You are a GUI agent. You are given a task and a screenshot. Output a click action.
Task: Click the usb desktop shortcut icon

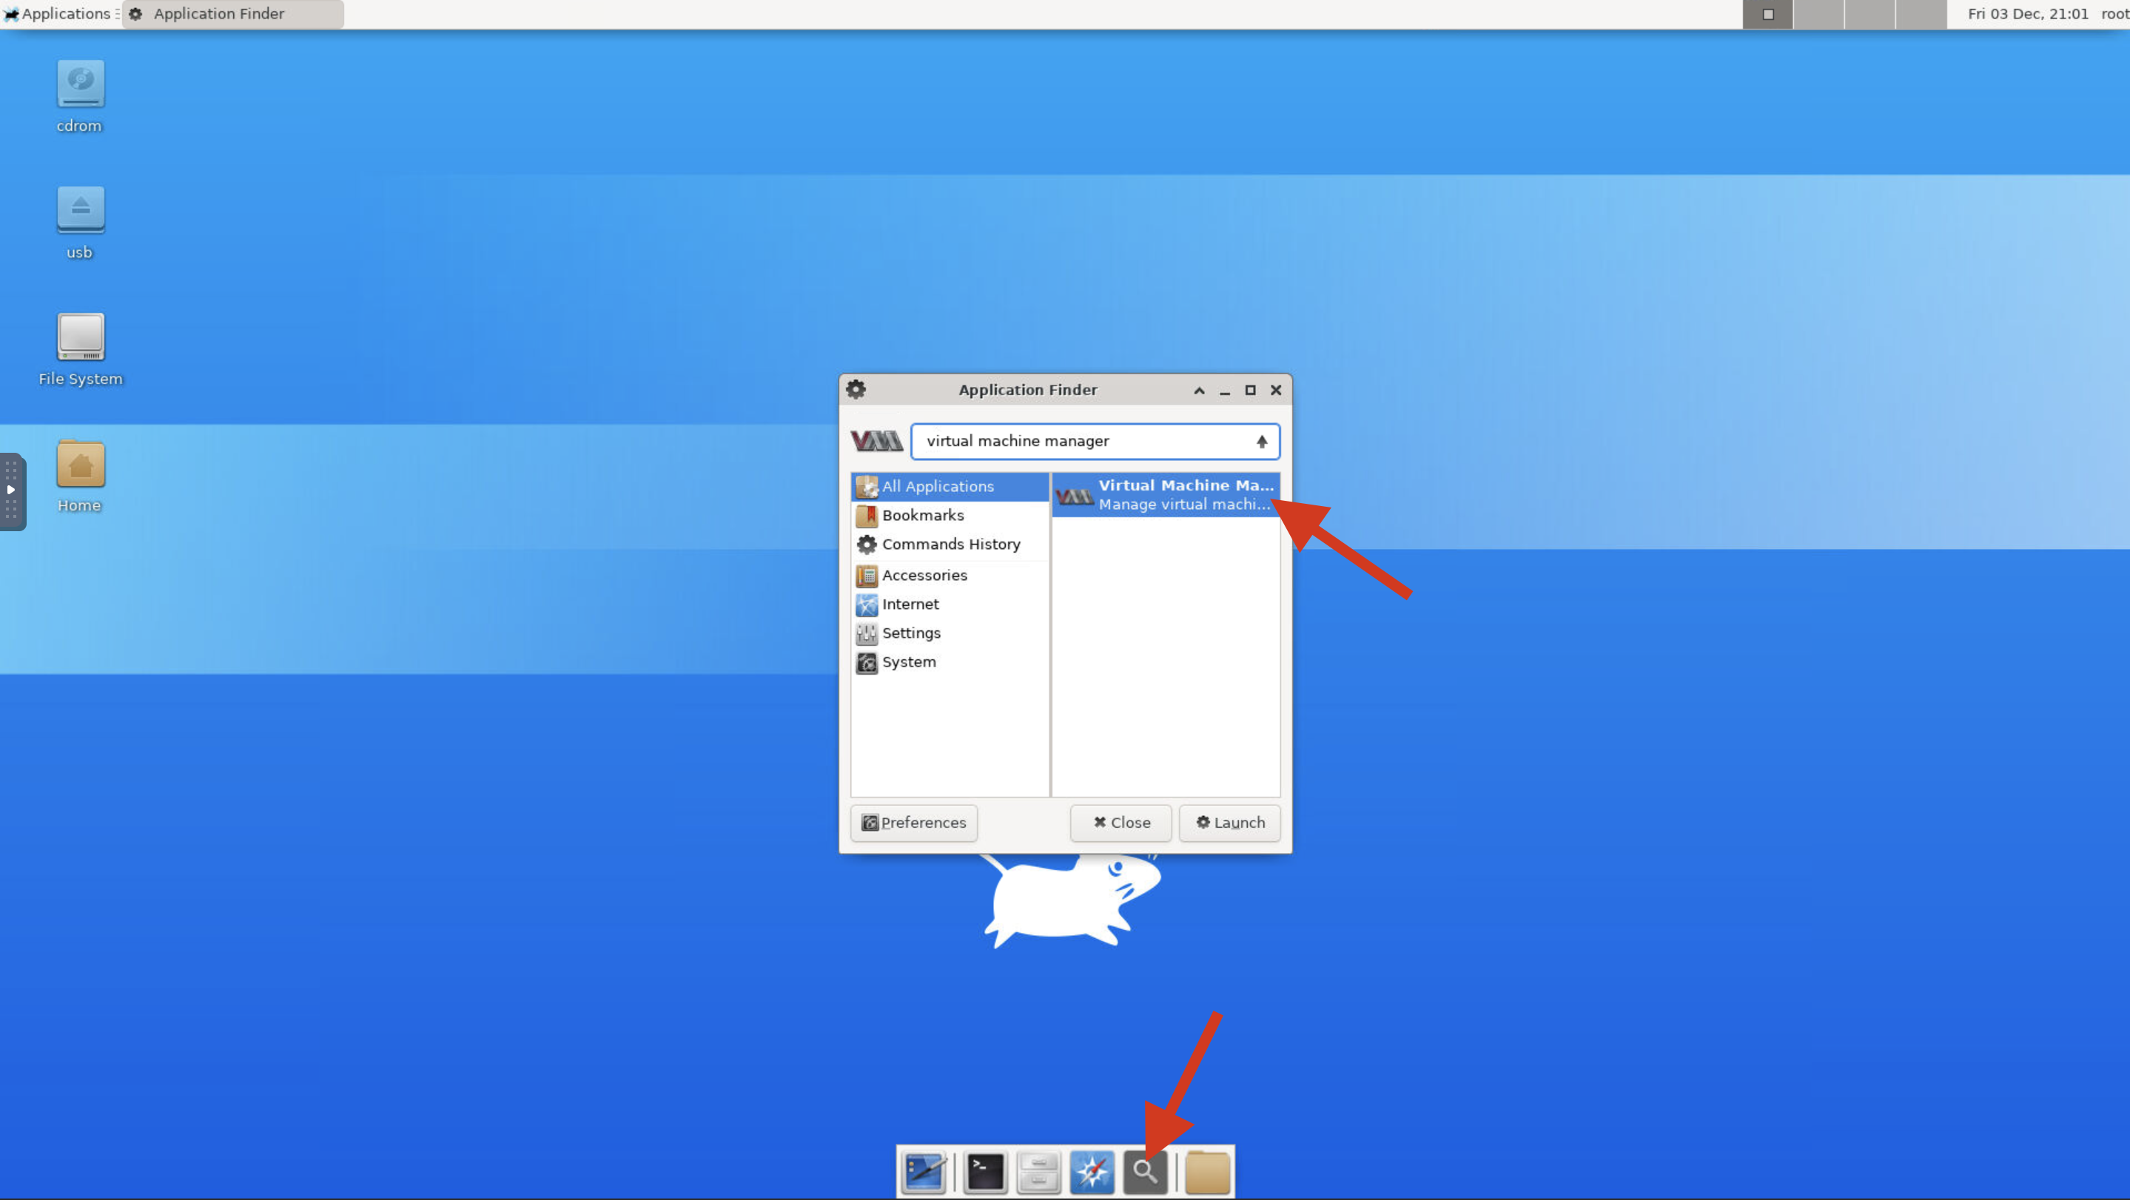tap(79, 209)
